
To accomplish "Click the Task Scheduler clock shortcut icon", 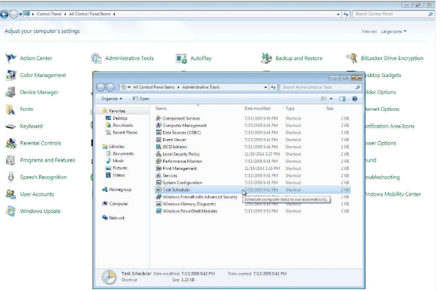I will tap(159, 190).
